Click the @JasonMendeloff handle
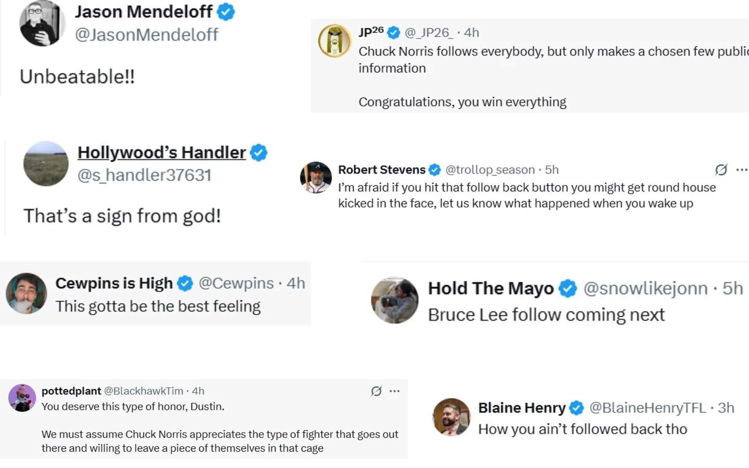Screen dimensions: 749x468 (x=146, y=35)
